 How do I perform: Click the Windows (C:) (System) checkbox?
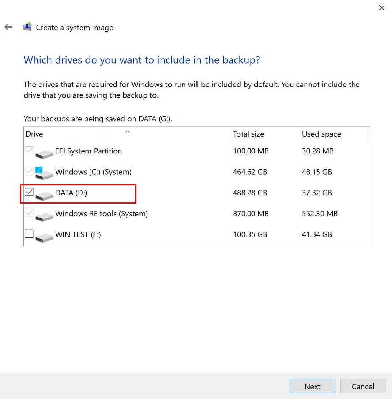pos(29,171)
